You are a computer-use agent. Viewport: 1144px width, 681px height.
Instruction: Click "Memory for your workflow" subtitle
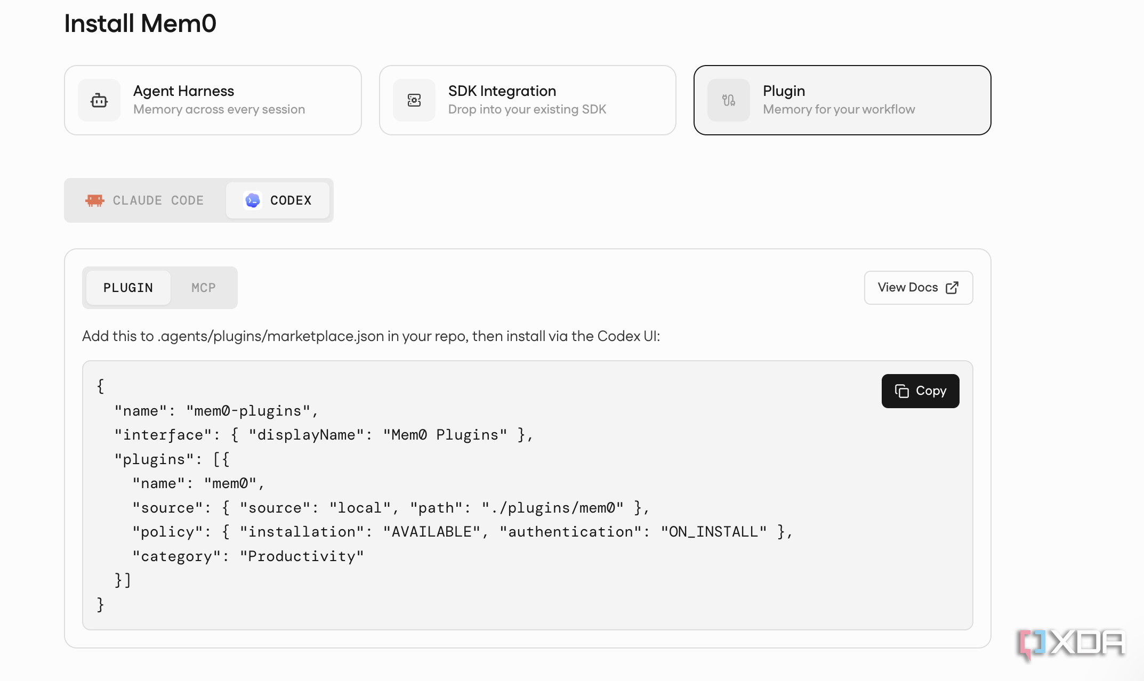tap(839, 109)
